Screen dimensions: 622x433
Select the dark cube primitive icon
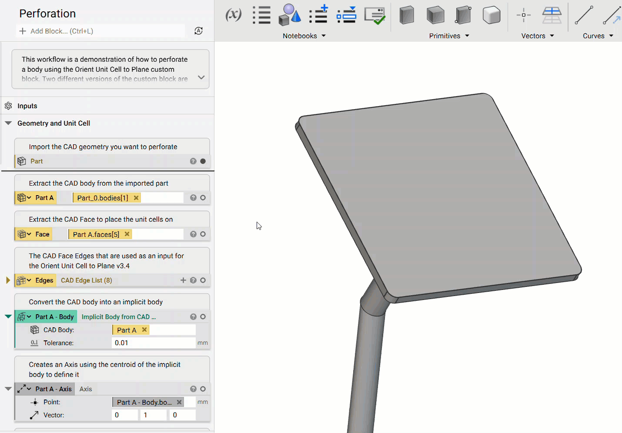coord(435,15)
